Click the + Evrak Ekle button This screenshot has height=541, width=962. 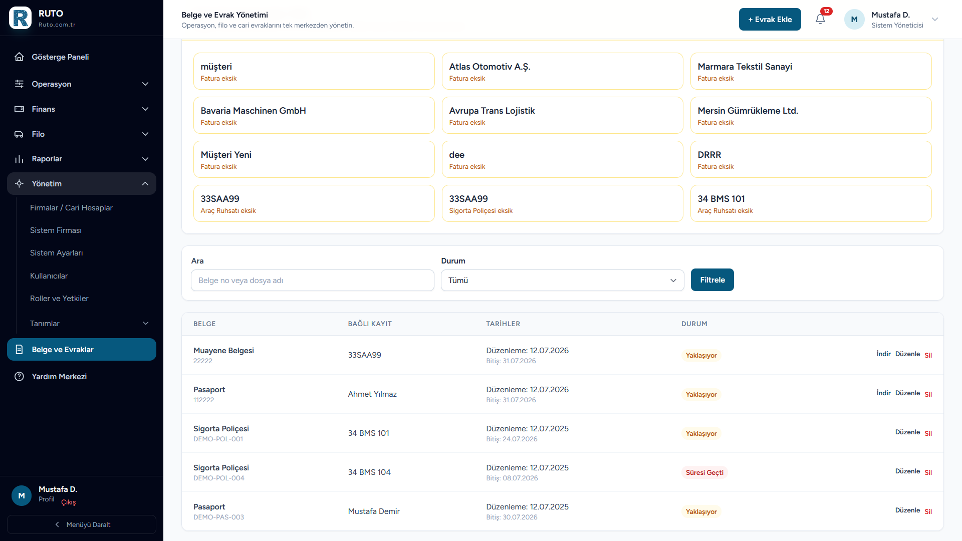coord(770,19)
